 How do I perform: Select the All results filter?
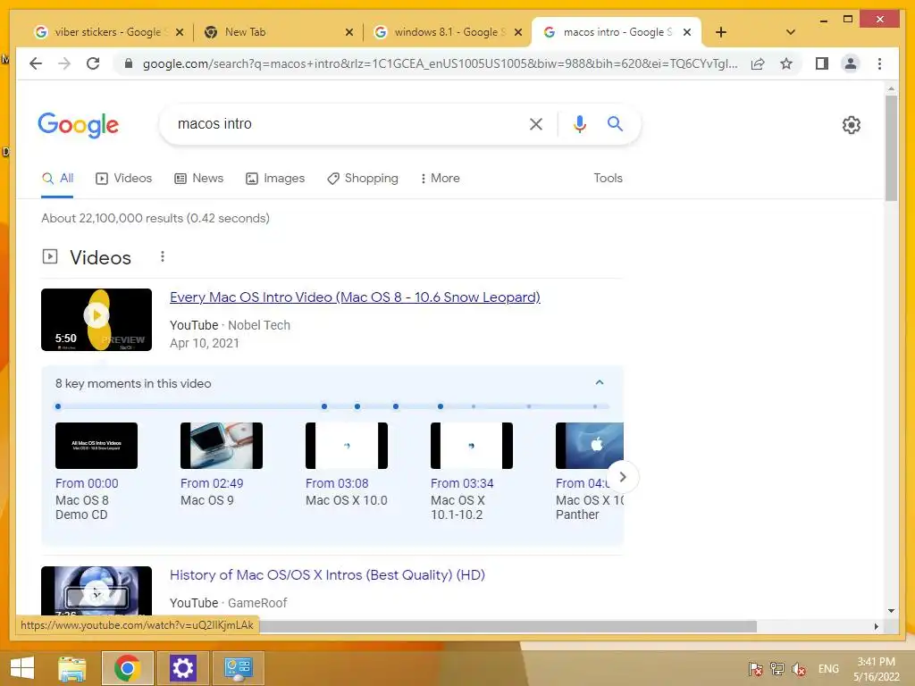tap(57, 178)
